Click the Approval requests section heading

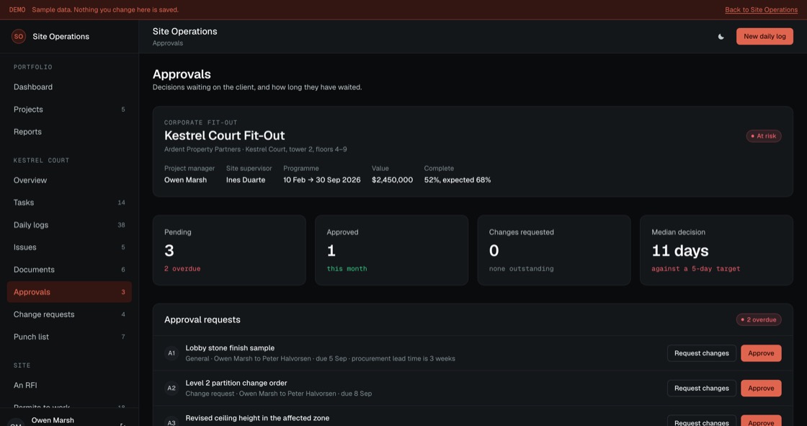pos(202,320)
